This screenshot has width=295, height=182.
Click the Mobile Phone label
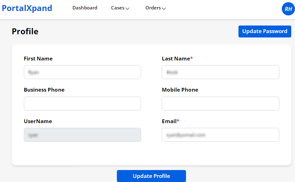click(180, 90)
